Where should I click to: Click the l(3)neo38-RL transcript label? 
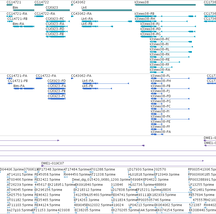[x=159, y=49]
